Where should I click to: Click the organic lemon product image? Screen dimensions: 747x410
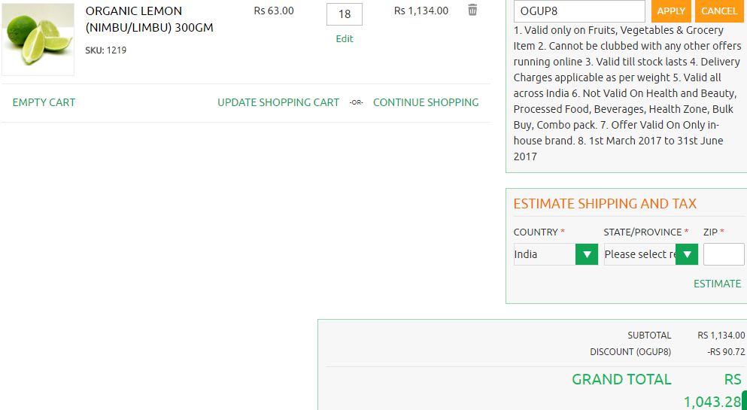point(38,38)
